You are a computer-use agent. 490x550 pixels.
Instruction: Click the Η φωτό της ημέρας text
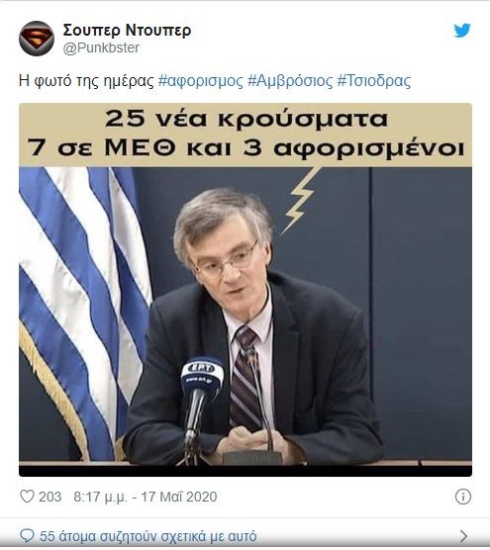pos(86,81)
